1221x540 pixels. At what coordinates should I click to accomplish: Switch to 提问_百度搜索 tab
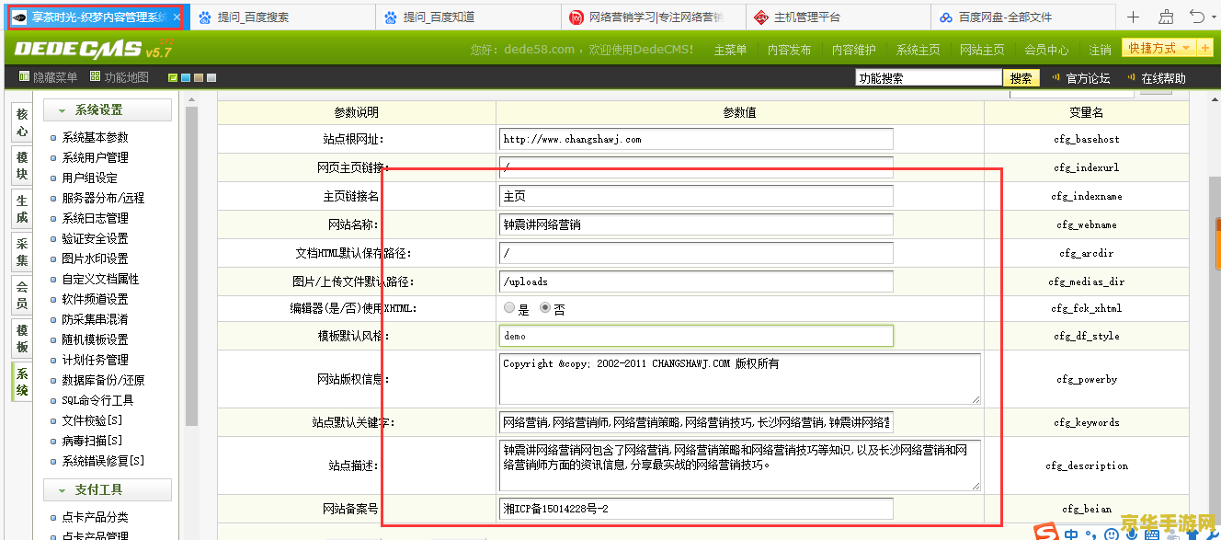click(283, 17)
